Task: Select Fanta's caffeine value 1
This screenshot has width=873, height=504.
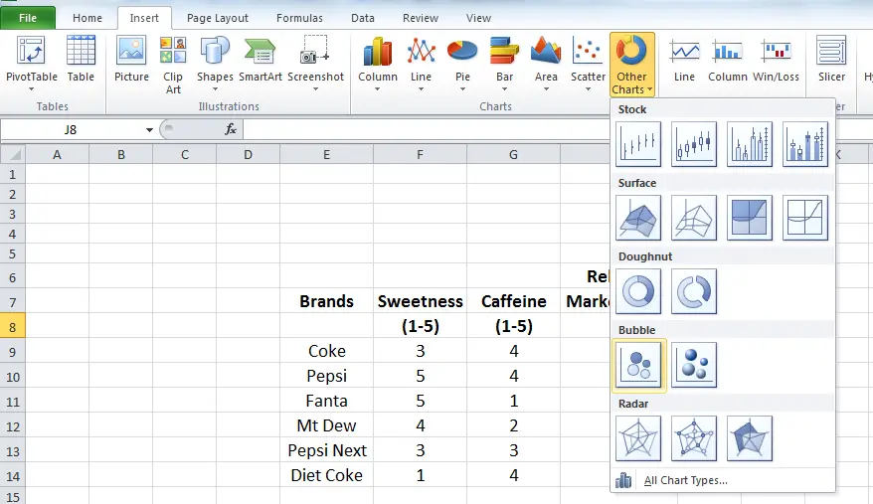Action: [513, 401]
